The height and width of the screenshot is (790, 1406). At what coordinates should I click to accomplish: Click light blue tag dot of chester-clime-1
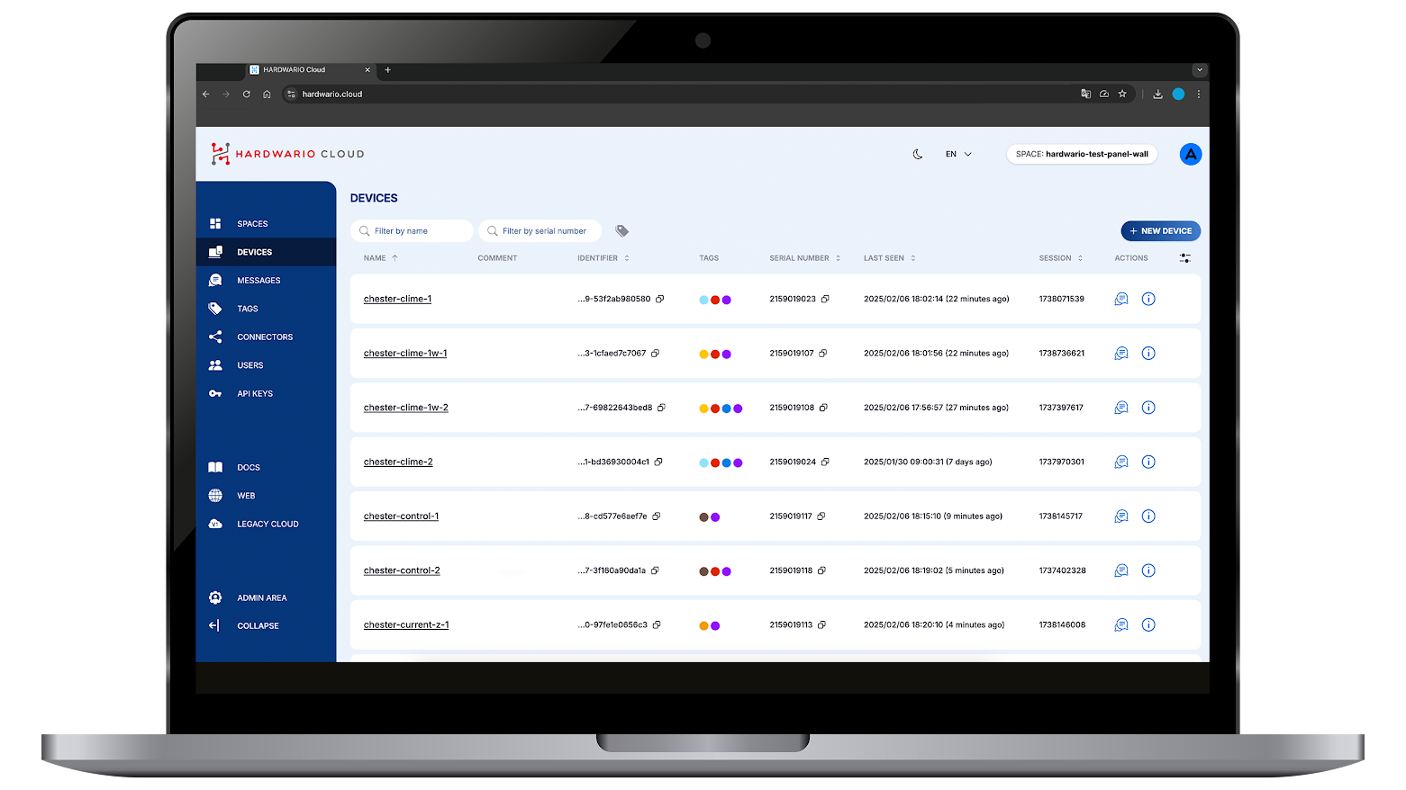703,301
